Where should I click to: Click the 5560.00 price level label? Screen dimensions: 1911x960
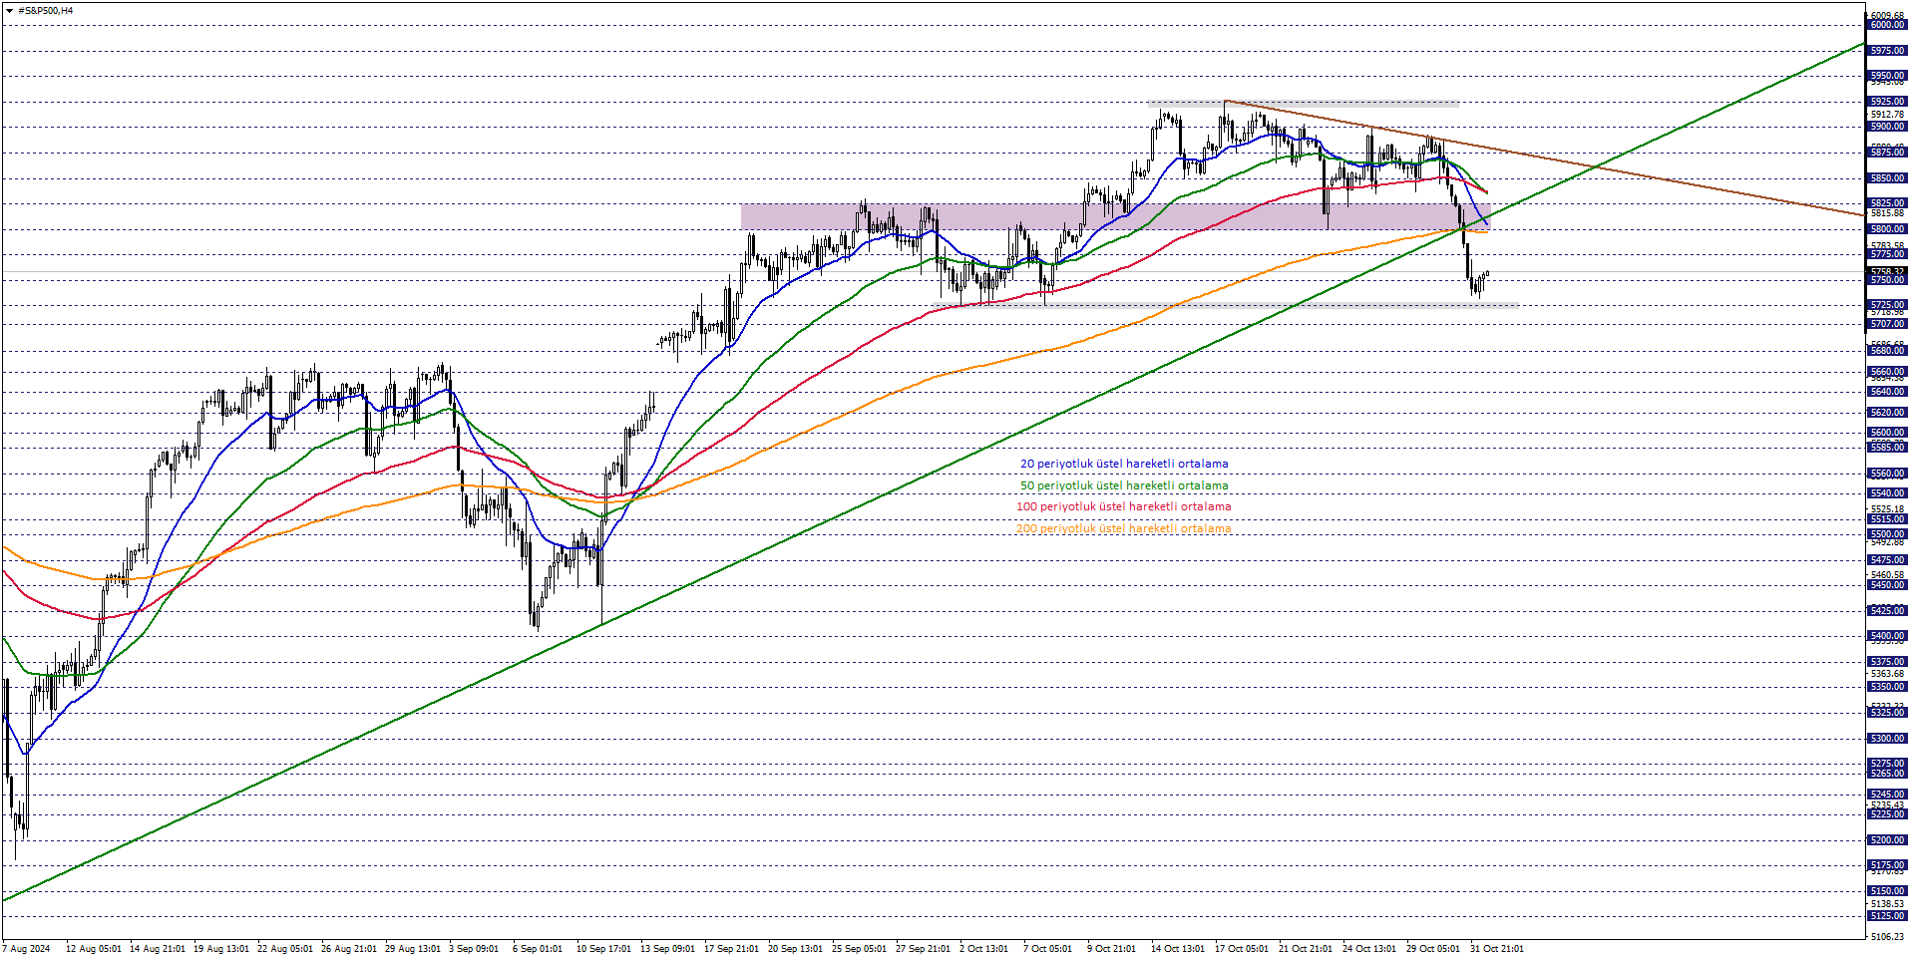pyautogui.click(x=1887, y=474)
